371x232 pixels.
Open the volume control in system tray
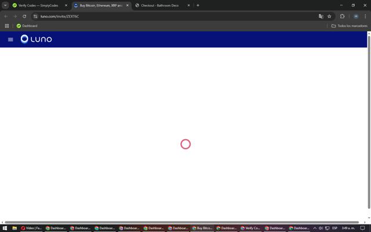point(321,228)
